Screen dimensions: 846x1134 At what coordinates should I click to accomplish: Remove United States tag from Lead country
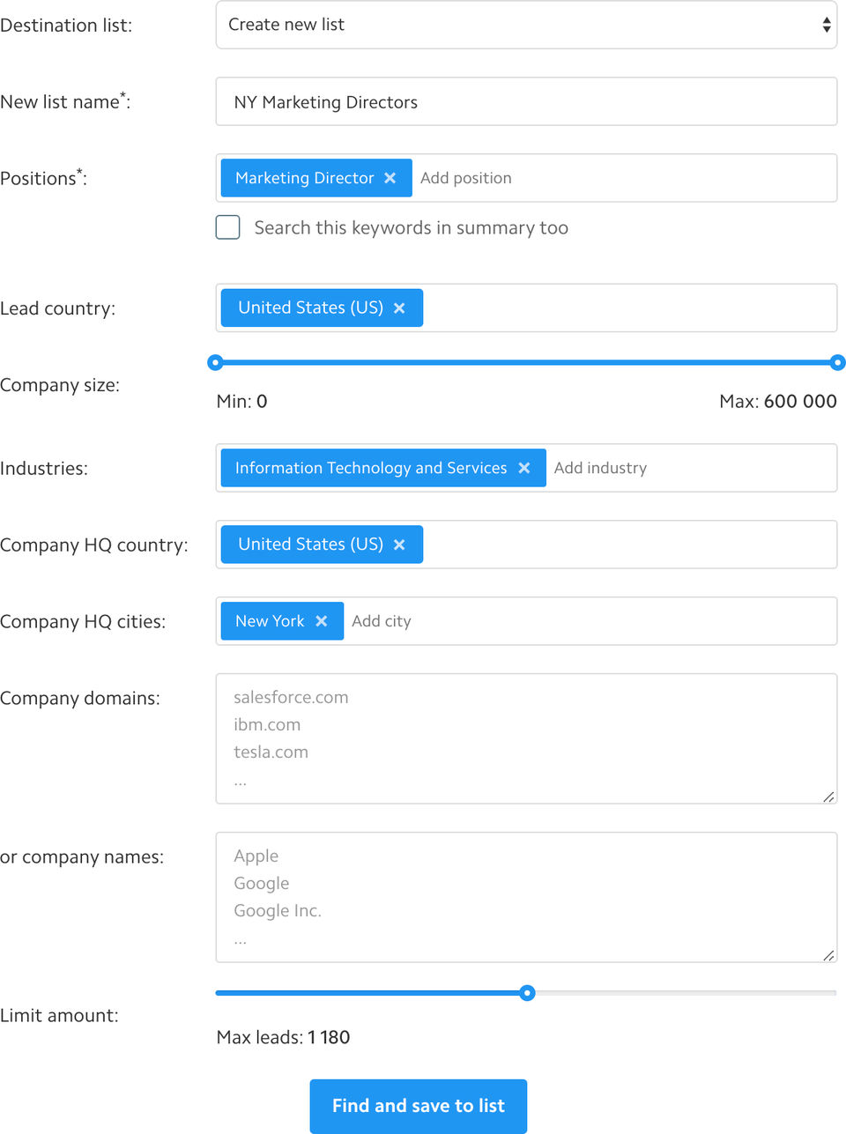click(x=399, y=308)
